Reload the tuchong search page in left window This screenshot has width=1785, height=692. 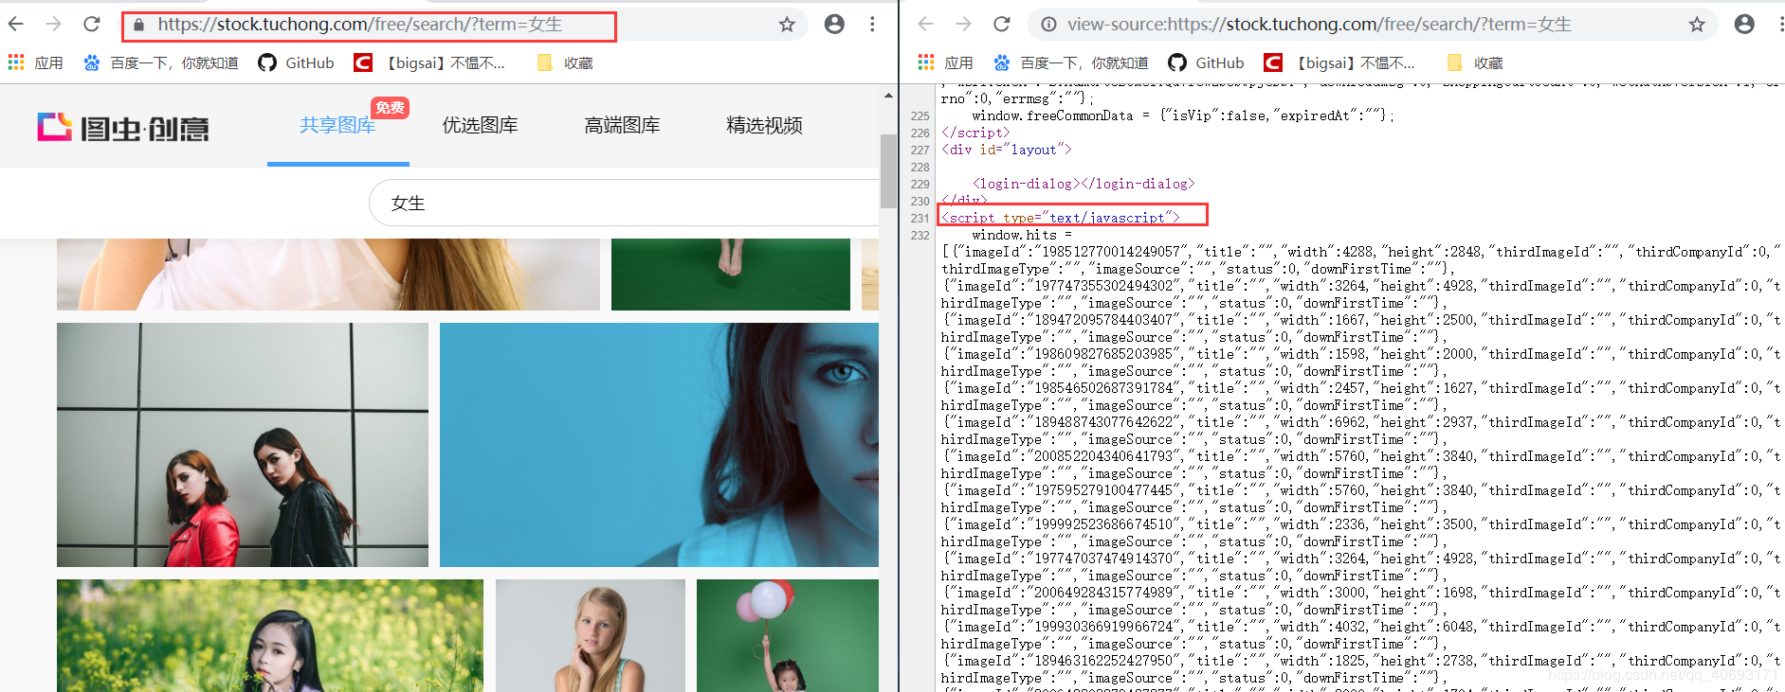(92, 24)
